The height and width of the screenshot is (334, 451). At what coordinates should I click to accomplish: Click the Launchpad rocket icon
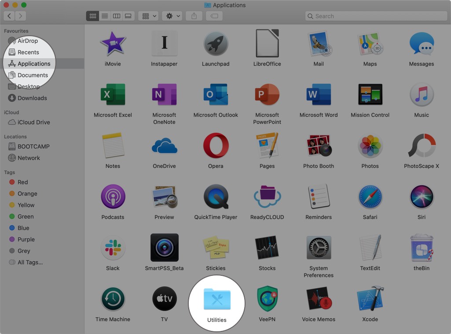(216, 44)
